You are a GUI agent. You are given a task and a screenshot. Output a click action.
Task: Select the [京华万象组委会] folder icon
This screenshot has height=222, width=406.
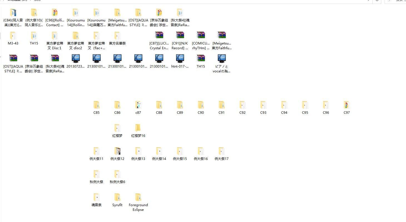(159, 13)
